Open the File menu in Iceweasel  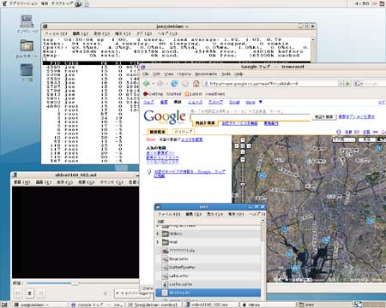146,74
